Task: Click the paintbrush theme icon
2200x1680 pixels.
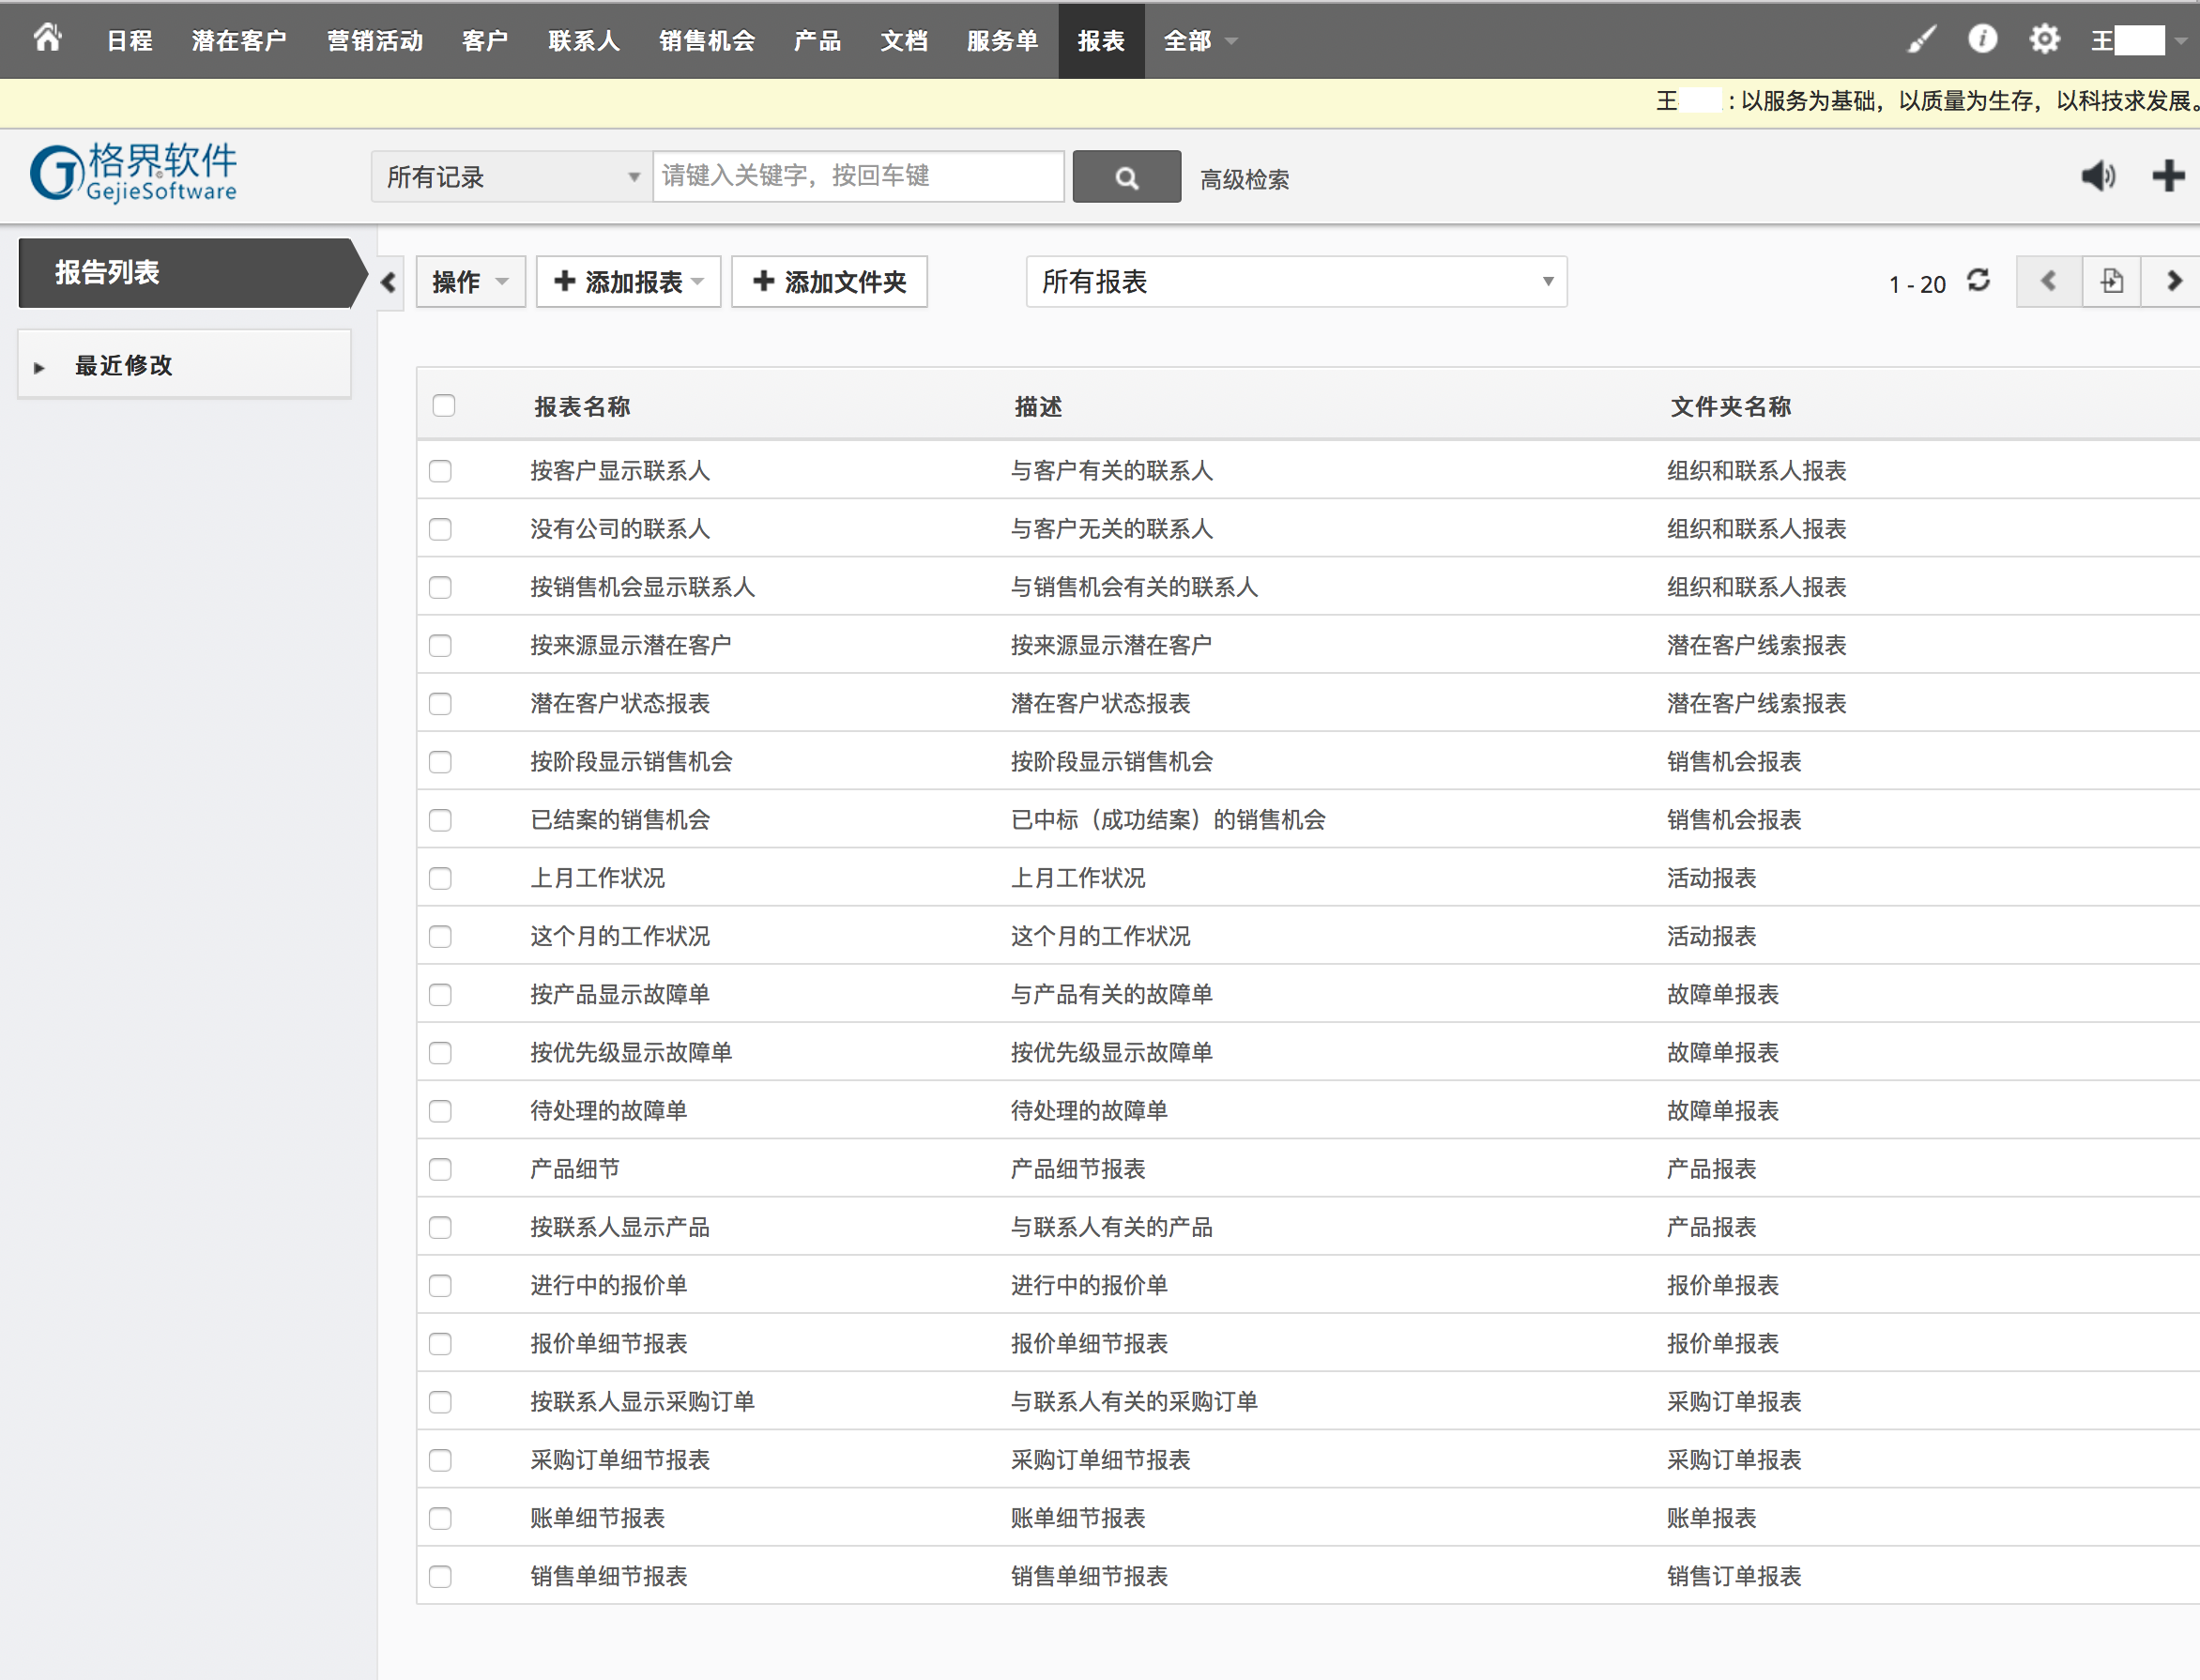Action: (1921, 40)
